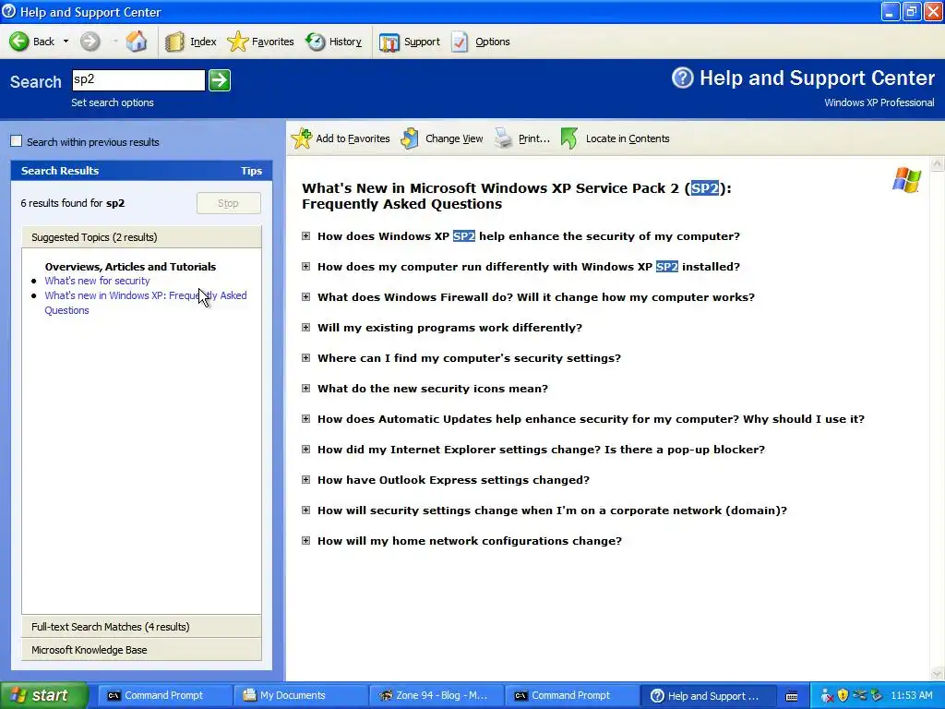This screenshot has height=709, width=945.
Task: Click the green search Go arrow
Action: pos(220,80)
